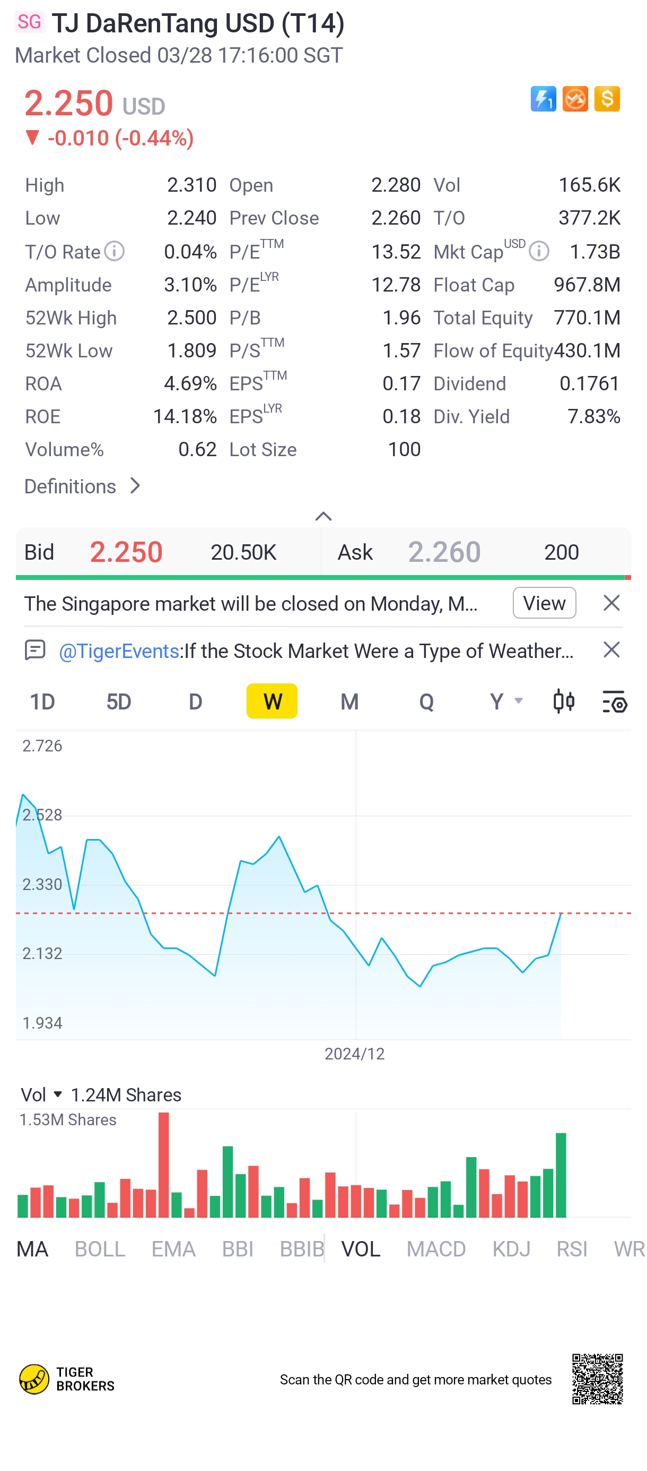Screen dimensions: 647x1471
Task: Open chart display settings icon
Action: 614,701
